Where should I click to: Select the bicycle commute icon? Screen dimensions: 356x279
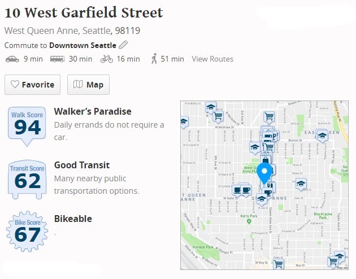click(x=107, y=59)
